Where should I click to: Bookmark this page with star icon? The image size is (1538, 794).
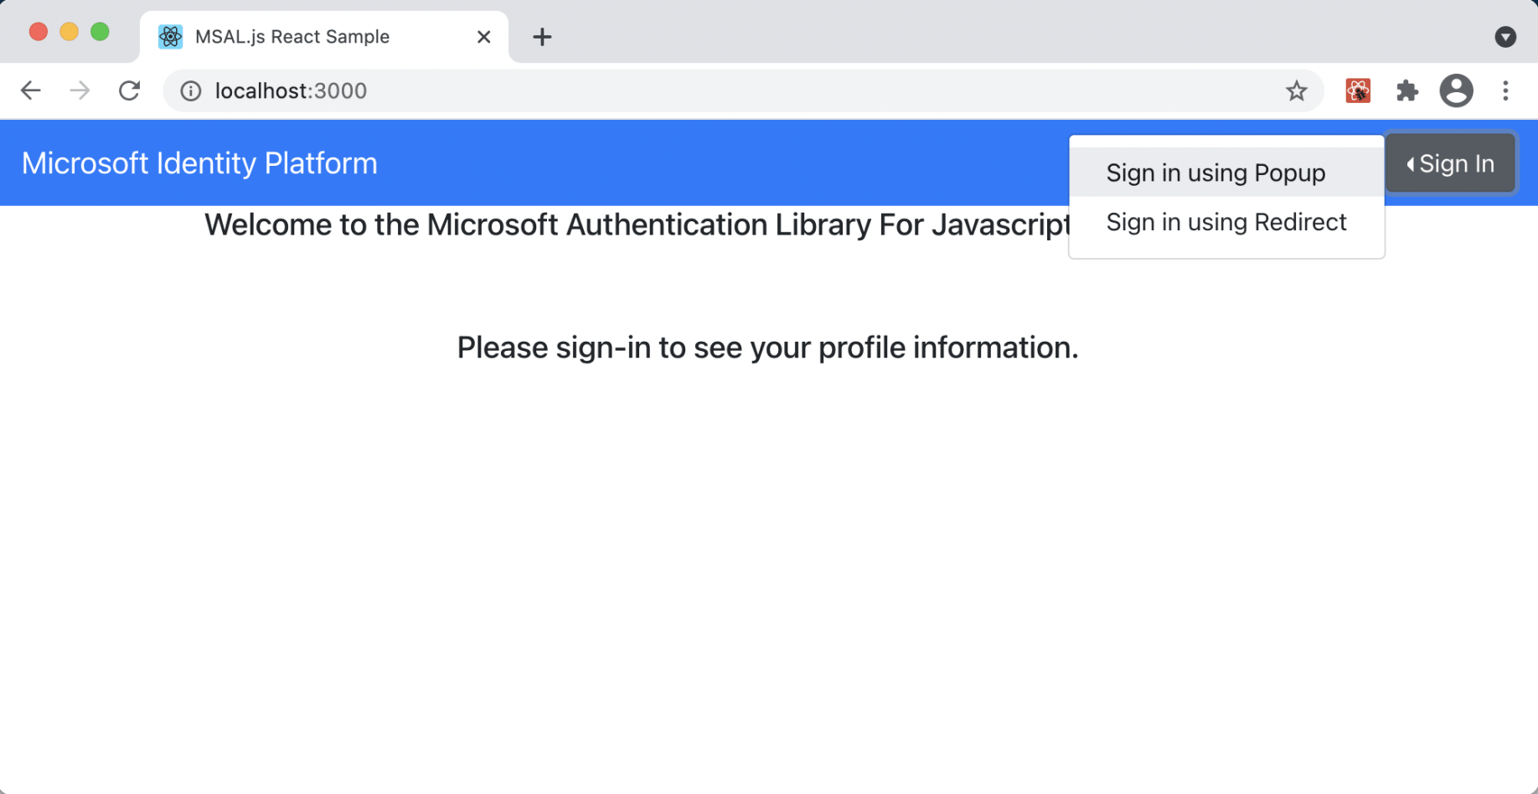tap(1296, 90)
